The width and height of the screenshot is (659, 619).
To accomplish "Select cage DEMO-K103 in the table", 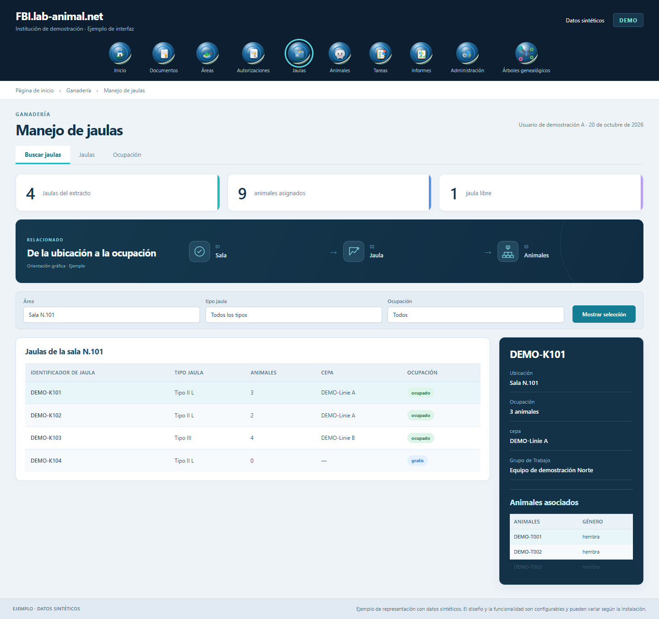I will point(253,438).
